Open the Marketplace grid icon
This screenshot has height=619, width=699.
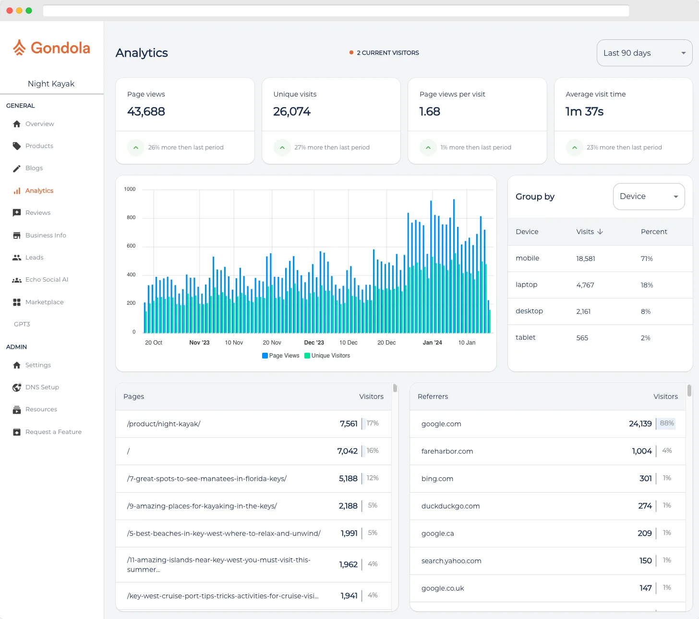click(x=17, y=302)
